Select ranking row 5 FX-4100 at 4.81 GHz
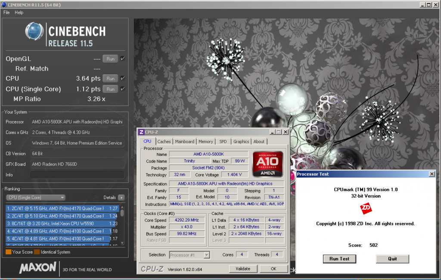Image resolution: width=441 pixels, height=280 pixels. [x=62, y=239]
